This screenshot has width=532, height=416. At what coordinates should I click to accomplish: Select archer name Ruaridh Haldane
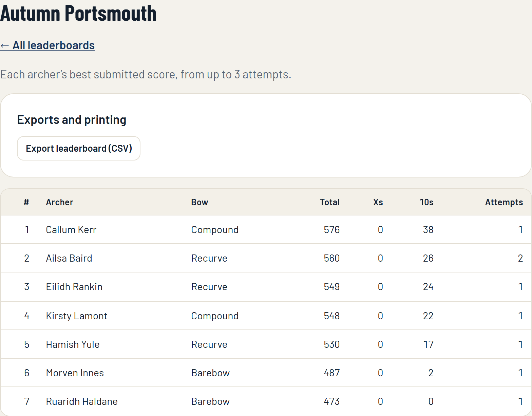click(82, 401)
